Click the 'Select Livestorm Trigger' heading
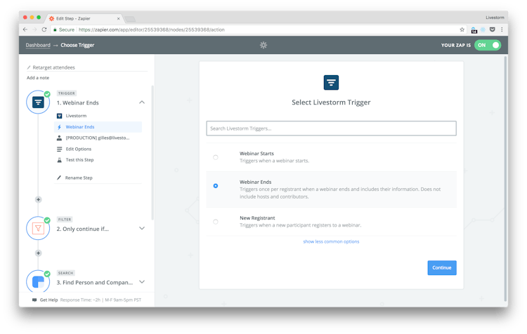Viewport: 527px width, 334px height. coord(331,102)
